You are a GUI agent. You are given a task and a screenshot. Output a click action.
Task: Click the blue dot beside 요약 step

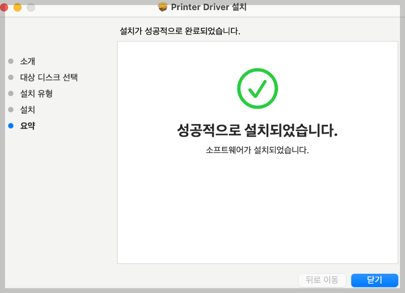click(x=11, y=125)
